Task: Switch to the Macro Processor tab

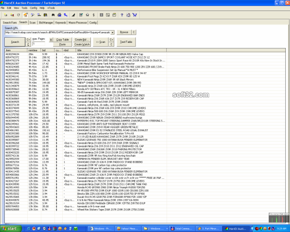Action: pyautogui.click(x=77, y=23)
